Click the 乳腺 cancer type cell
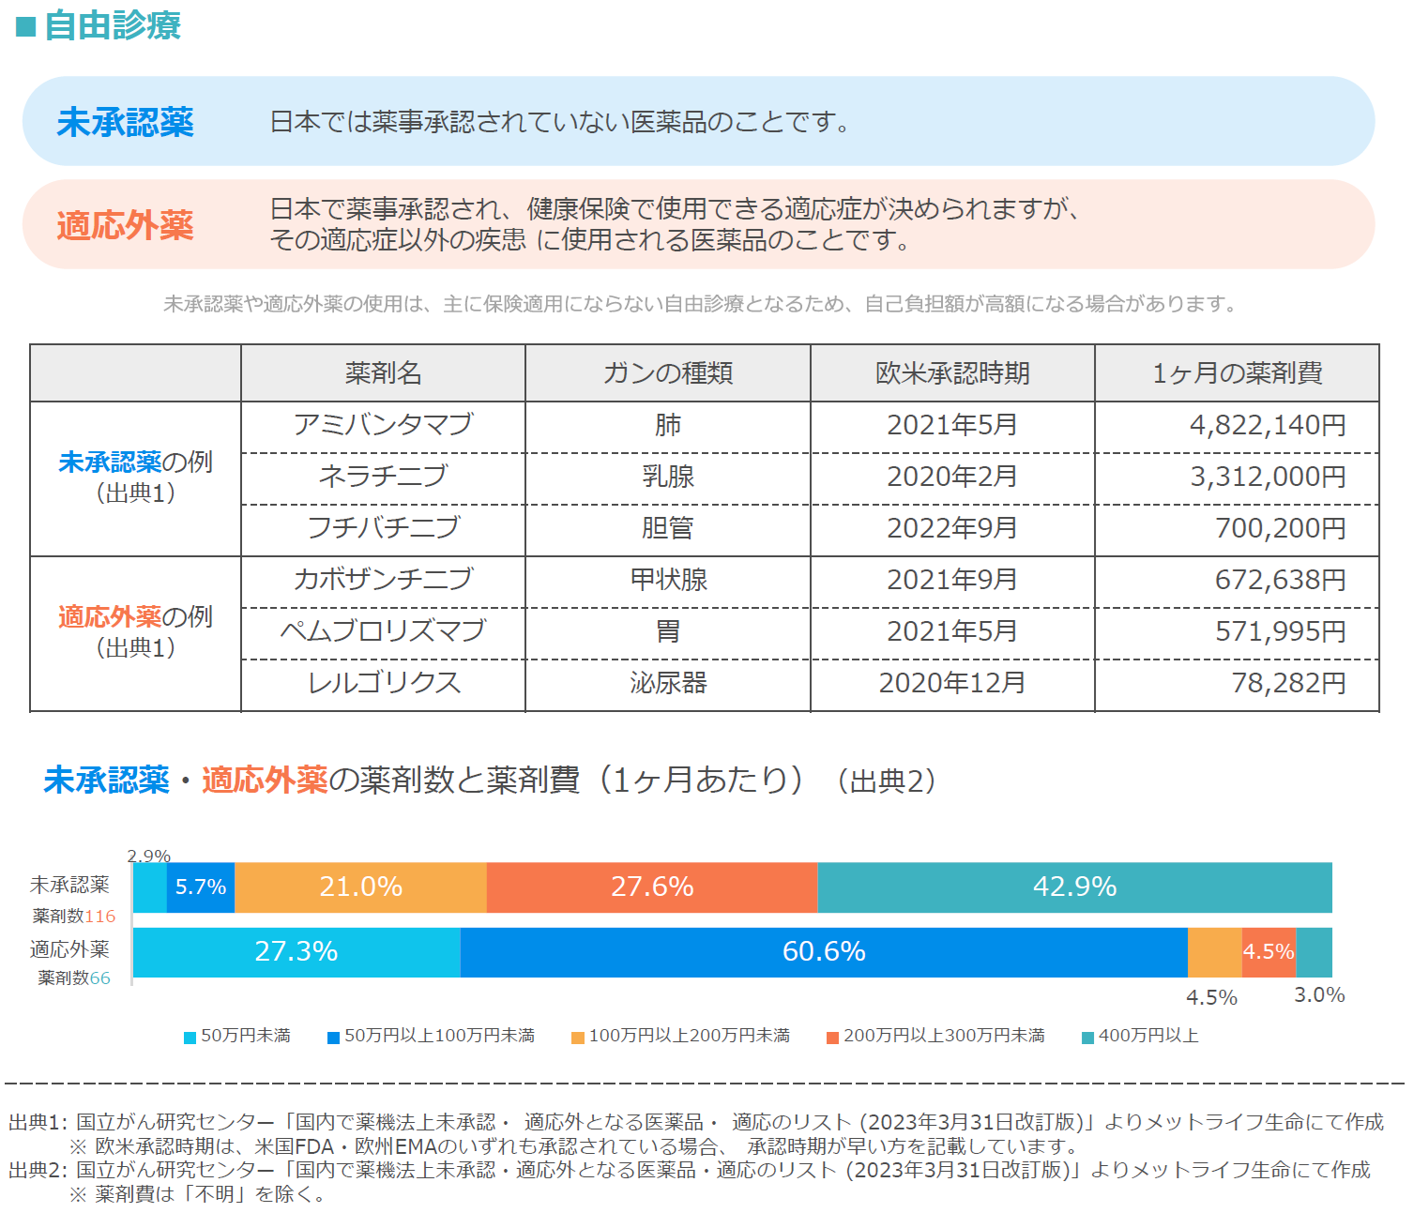The image size is (1413, 1228). (668, 478)
